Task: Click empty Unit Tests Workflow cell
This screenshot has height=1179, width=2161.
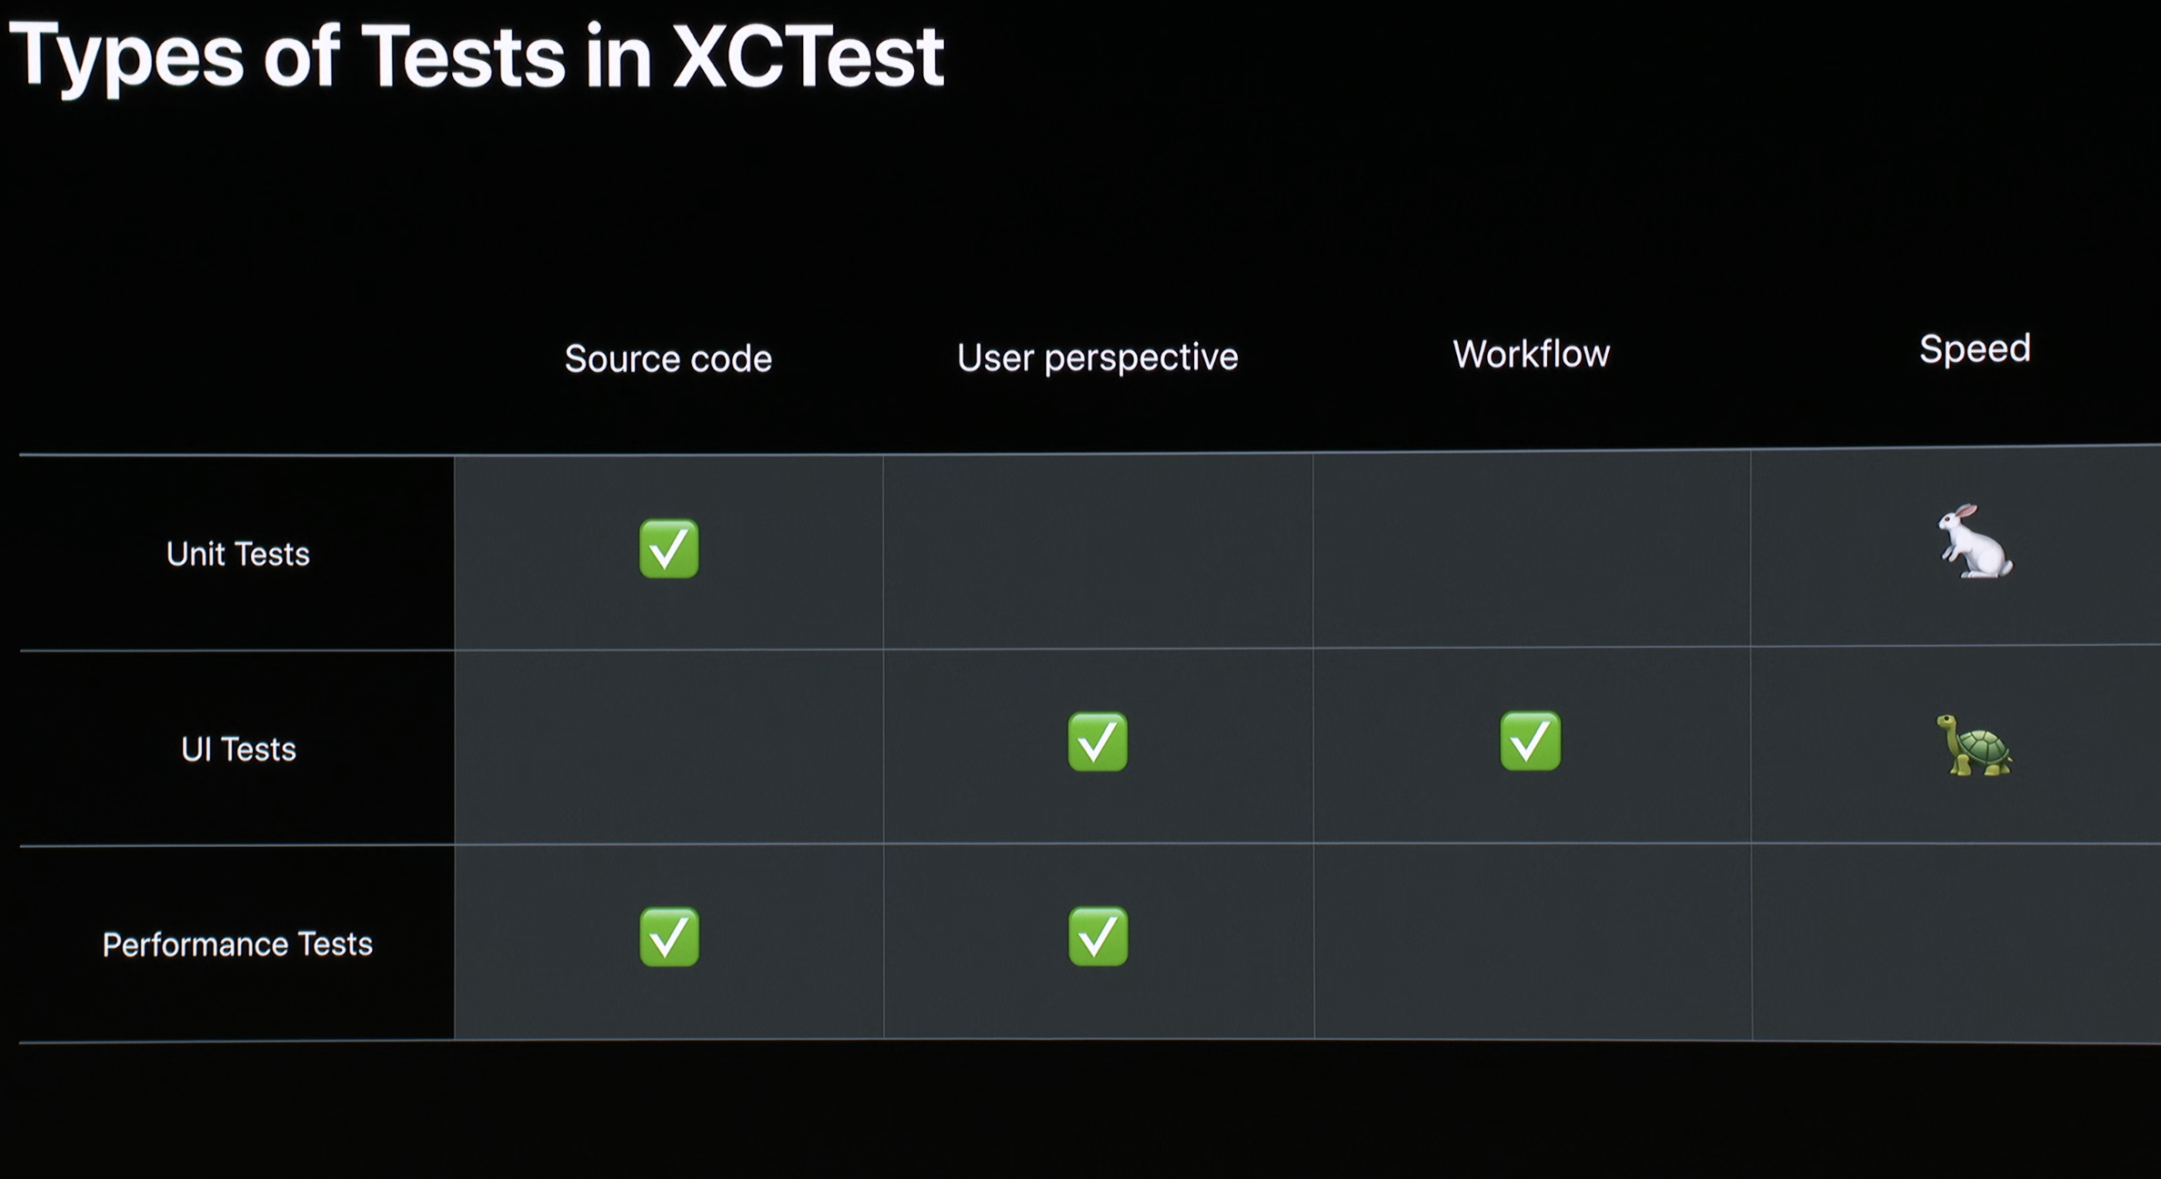Action: [x=1532, y=551]
